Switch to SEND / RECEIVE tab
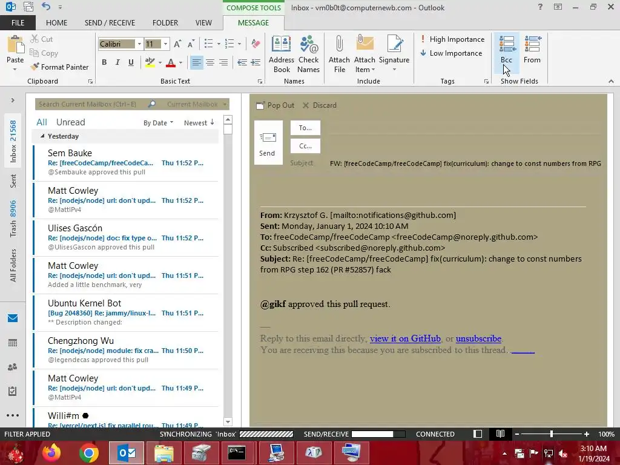The image size is (620, 465). coord(110,22)
